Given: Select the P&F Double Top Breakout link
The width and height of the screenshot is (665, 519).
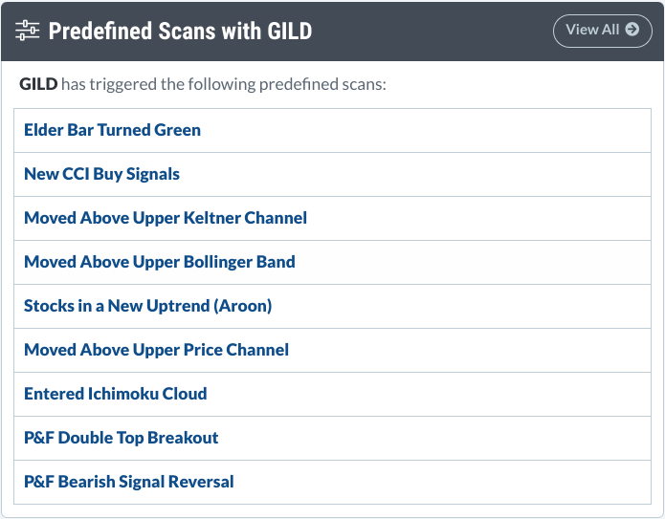Looking at the screenshot, I should pyautogui.click(x=122, y=438).
